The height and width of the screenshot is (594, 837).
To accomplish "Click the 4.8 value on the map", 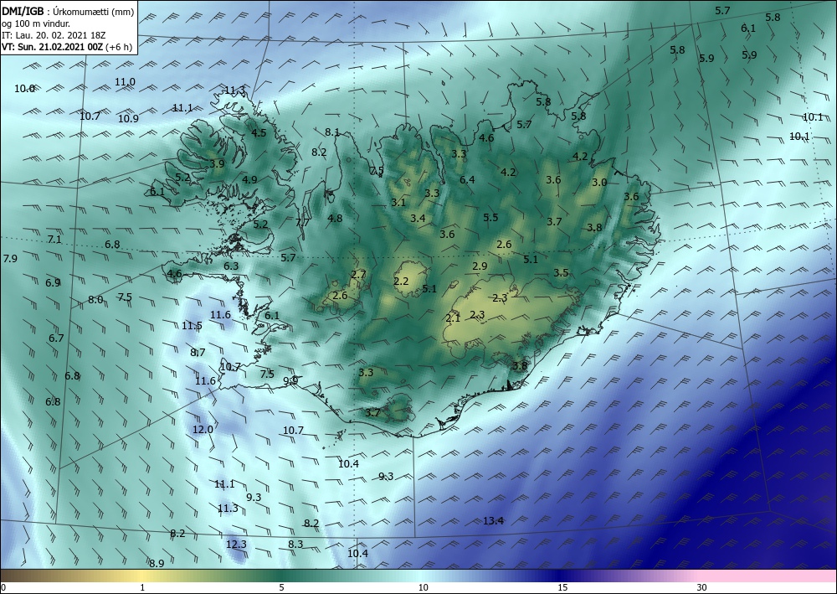I will (x=336, y=218).
